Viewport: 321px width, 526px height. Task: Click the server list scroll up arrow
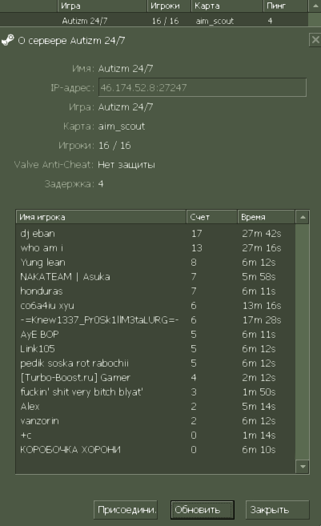(x=315, y=6)
